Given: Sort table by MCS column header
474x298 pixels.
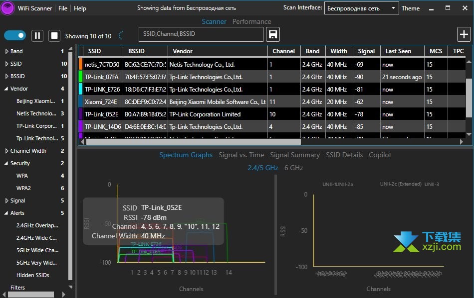Looking at the screenshot, I should click(x=436, y=51).
